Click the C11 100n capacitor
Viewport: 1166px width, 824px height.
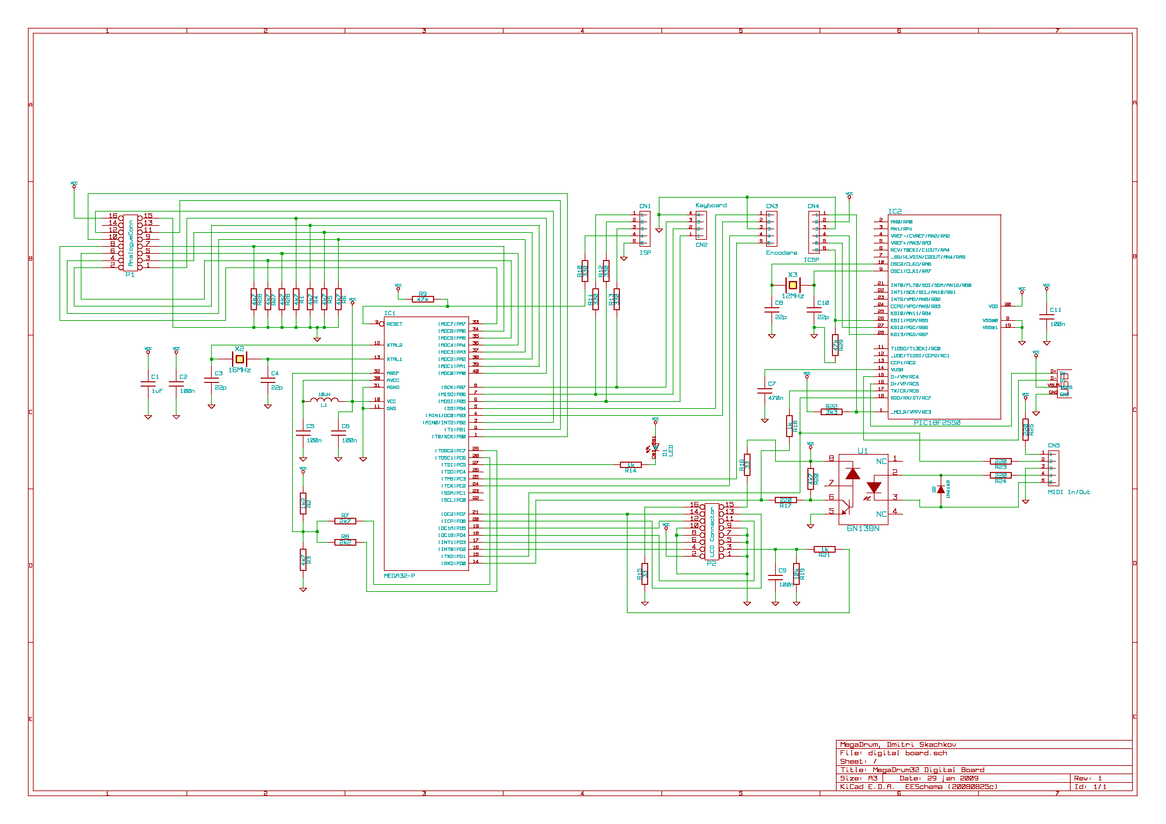point(1046,317)
